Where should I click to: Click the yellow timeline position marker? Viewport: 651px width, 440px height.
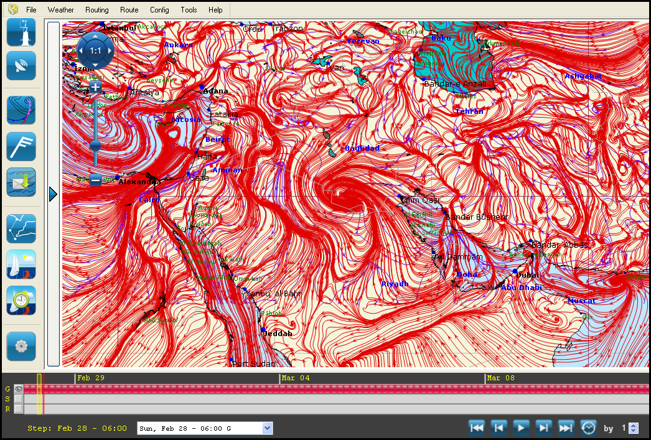pos(39,393)
